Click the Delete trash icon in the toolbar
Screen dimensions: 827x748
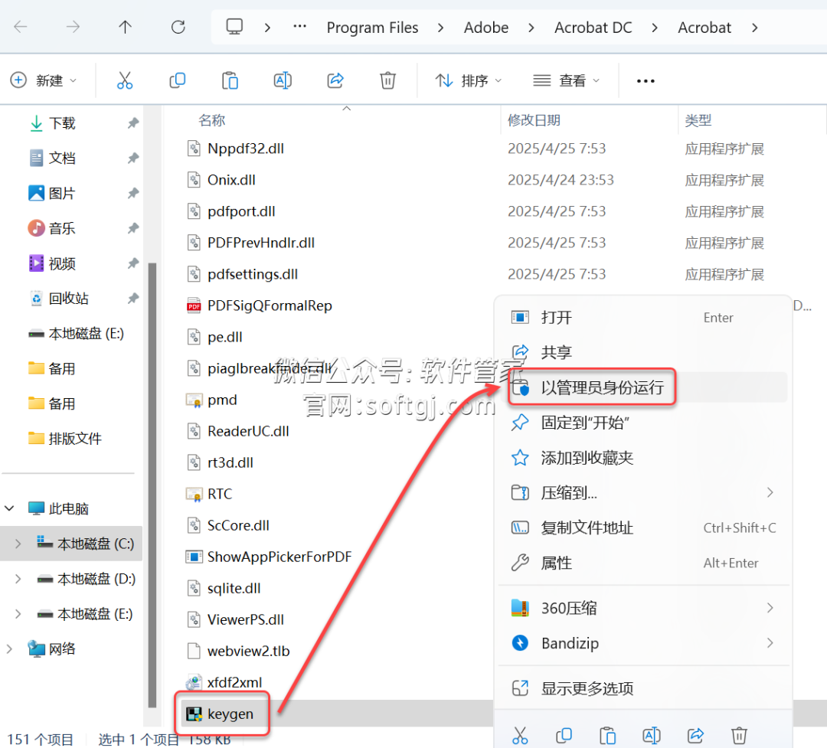pos(387,80)
